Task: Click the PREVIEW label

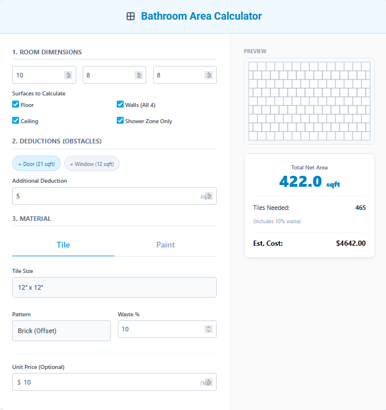Action: [255, 51]
